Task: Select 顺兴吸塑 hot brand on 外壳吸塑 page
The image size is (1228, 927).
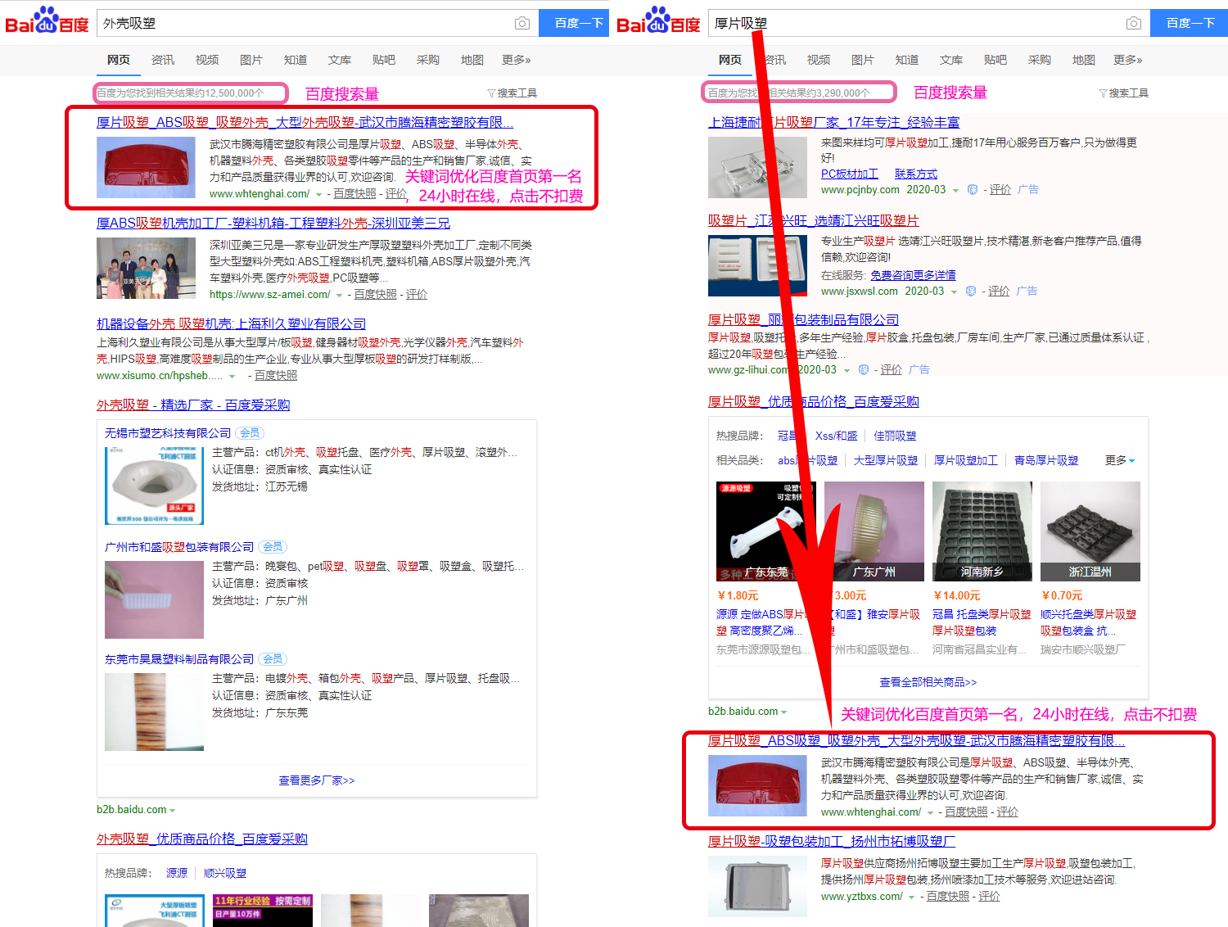Action: click(x=225, y=873)
